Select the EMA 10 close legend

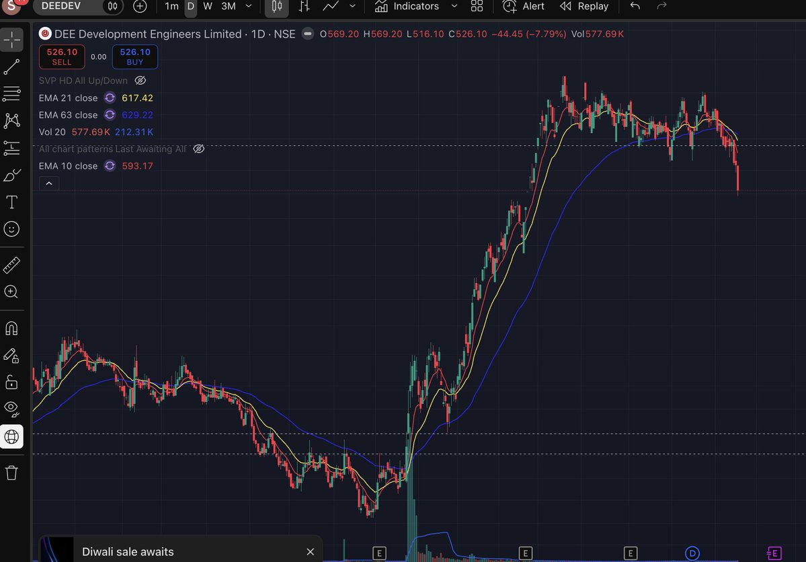[x=68, y=165]
